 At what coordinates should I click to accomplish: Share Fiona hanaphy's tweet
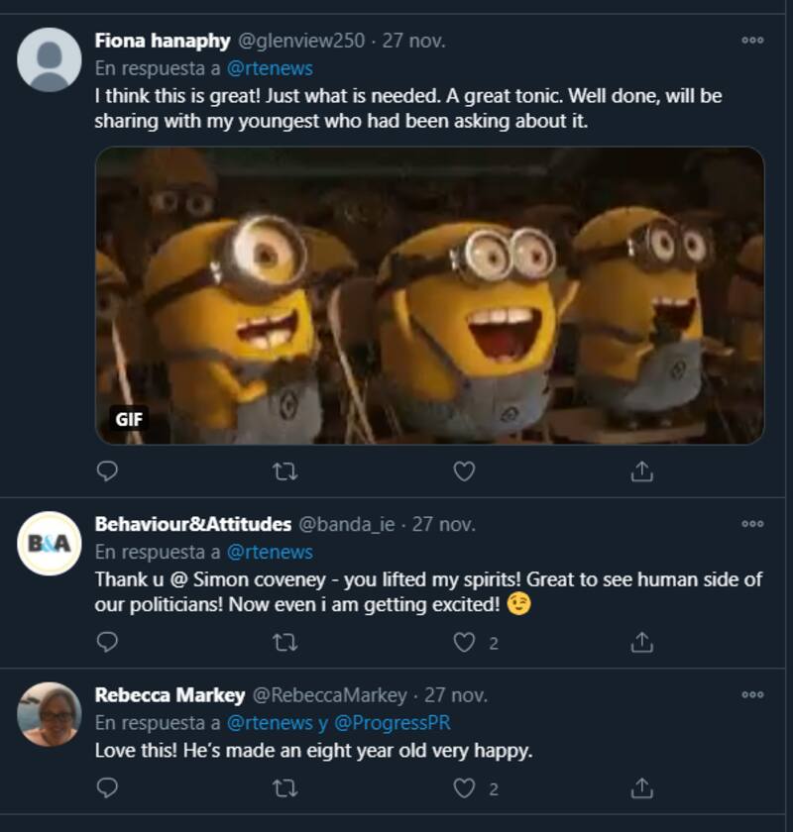[x=642, y=471]
